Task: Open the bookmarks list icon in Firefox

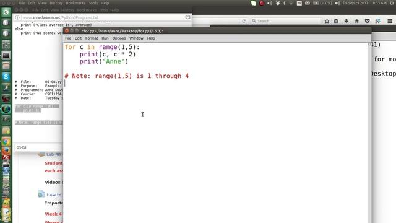Action: pos(336,21)
